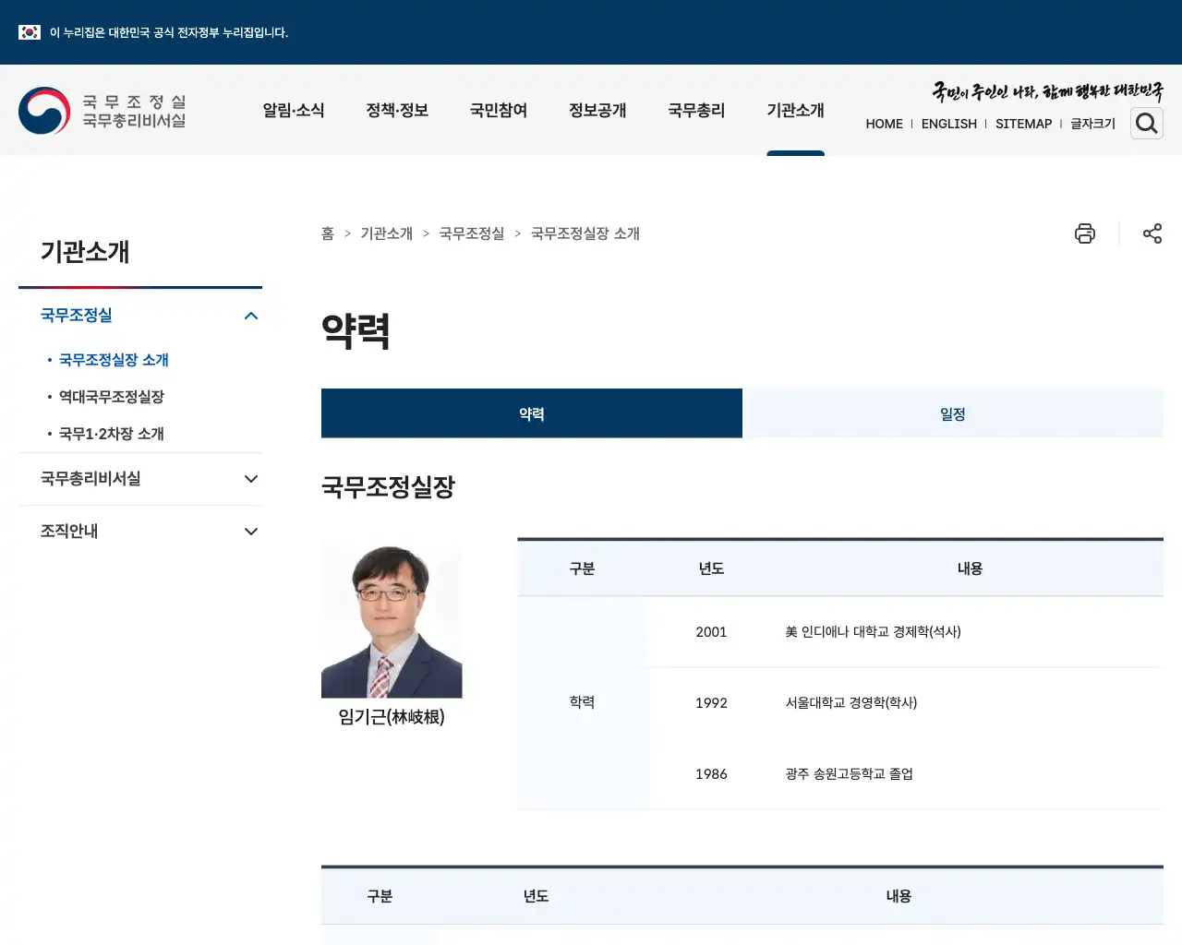
Task: Open the 기관소개 main menu
Action: (x=795, y=110)
